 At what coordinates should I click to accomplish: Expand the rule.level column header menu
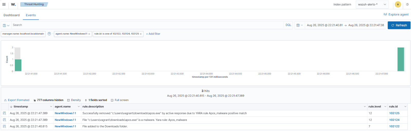[x=385, y=107]
